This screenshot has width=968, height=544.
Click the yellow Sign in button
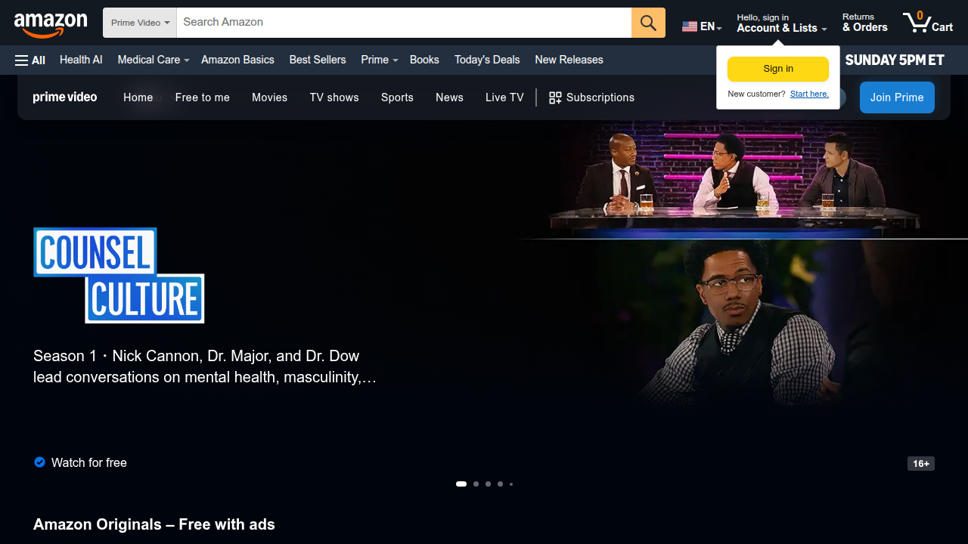coord(778,69)
